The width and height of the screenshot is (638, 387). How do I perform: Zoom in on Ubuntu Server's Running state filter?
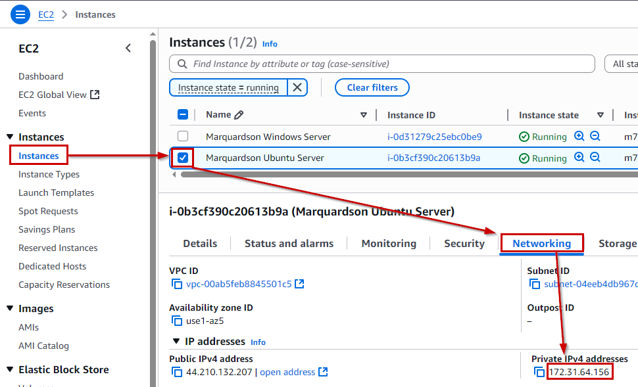579,158
